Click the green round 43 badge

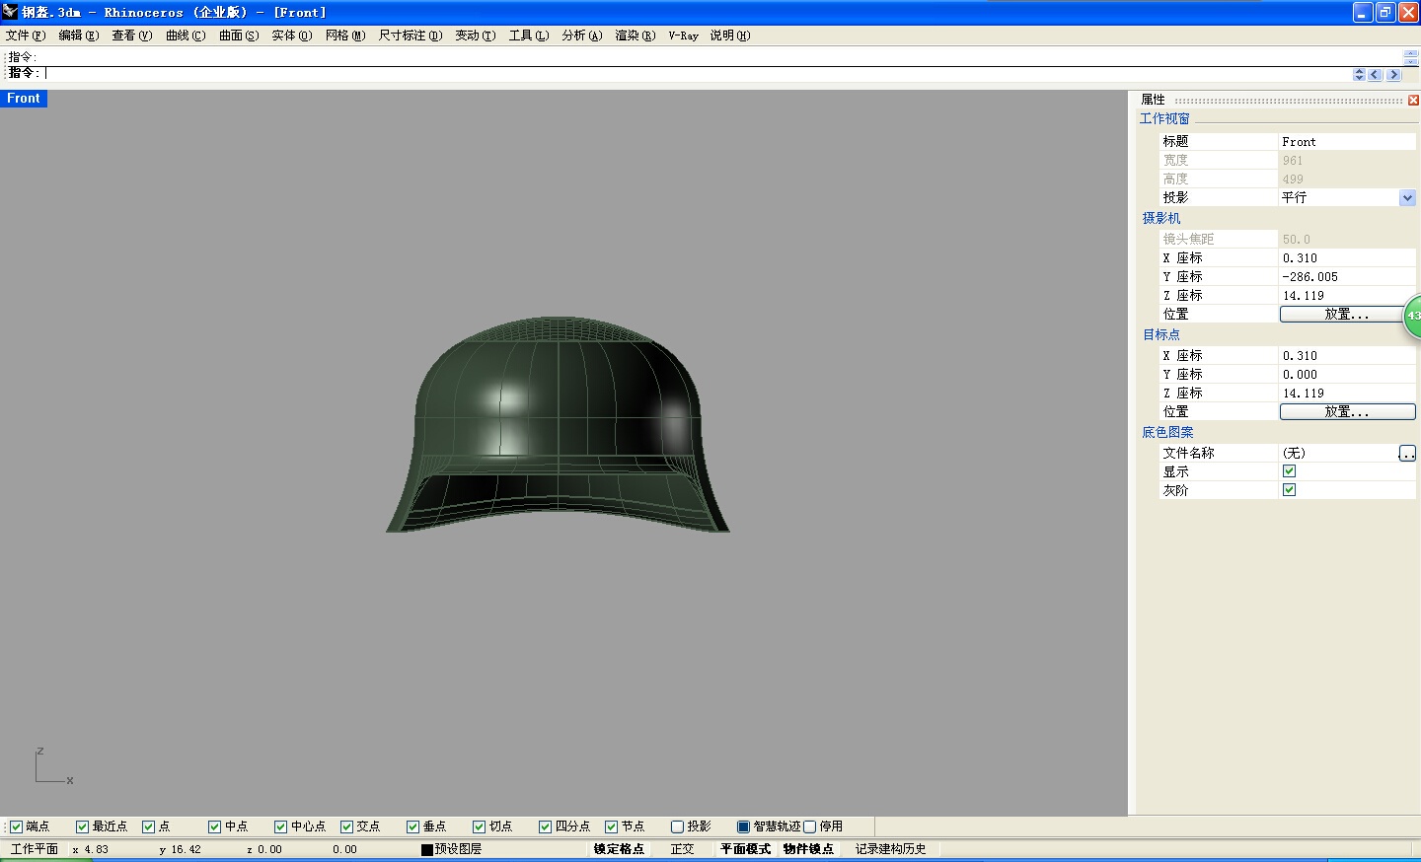click(x=1412, y=317)
